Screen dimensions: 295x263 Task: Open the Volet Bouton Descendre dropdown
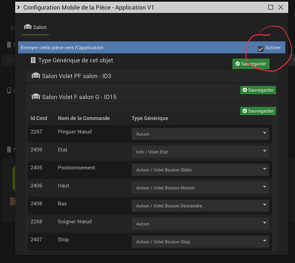(x=200, y=206)
